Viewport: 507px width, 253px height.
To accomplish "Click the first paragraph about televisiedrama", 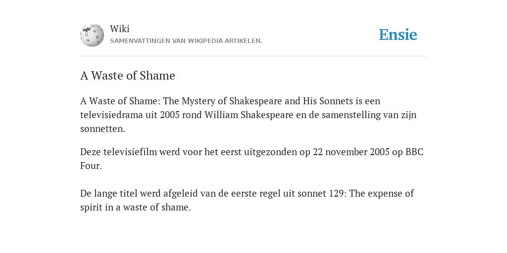I will 249,115.
